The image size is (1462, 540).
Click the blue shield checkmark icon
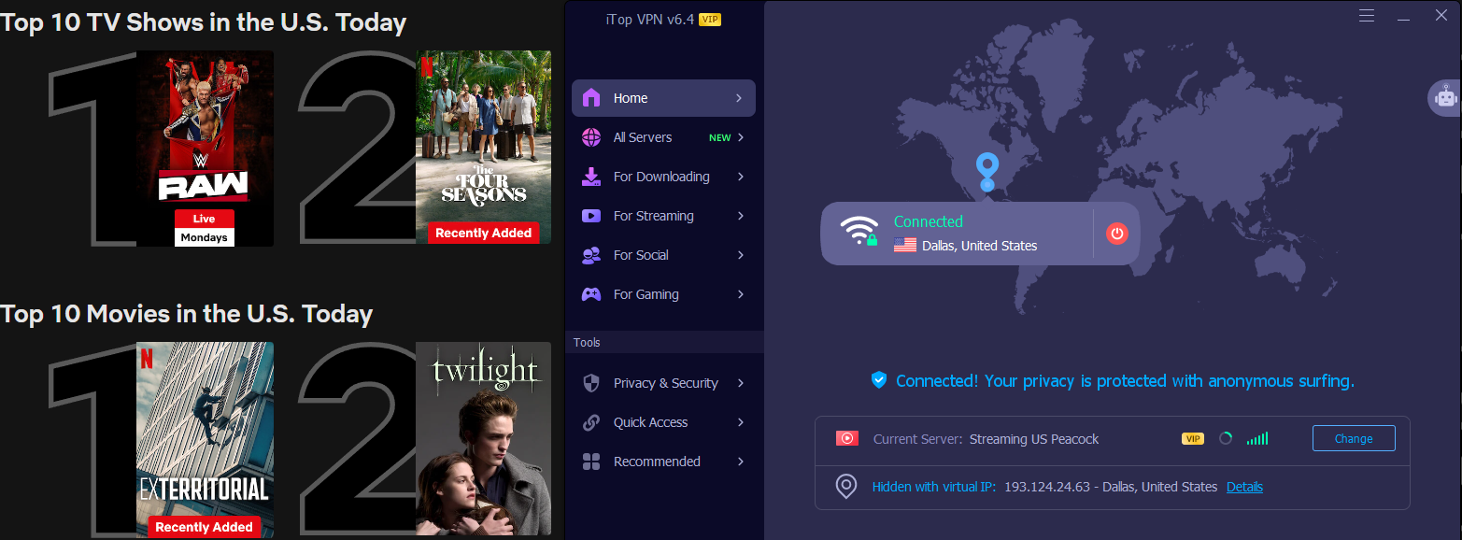point(879,380)
